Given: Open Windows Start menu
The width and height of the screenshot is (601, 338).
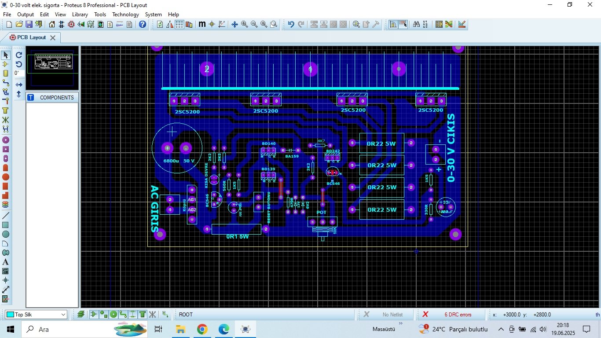Looking at the screenshot, I should (x=11, y=329).
